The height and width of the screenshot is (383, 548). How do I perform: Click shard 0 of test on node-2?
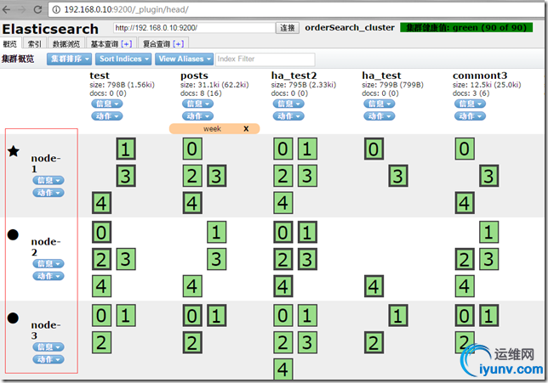tap(102, 233)
